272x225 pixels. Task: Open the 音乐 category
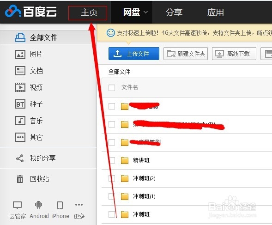coord(36,121)
